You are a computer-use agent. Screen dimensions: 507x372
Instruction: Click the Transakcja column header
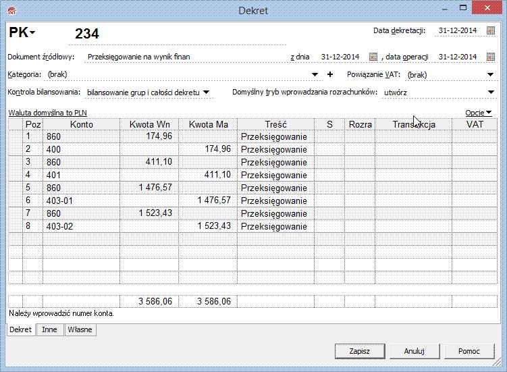(414, 124)
